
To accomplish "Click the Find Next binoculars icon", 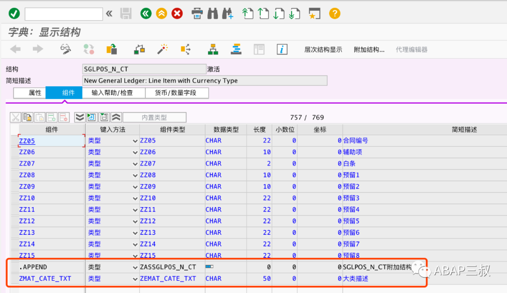I will pos(228,14).
